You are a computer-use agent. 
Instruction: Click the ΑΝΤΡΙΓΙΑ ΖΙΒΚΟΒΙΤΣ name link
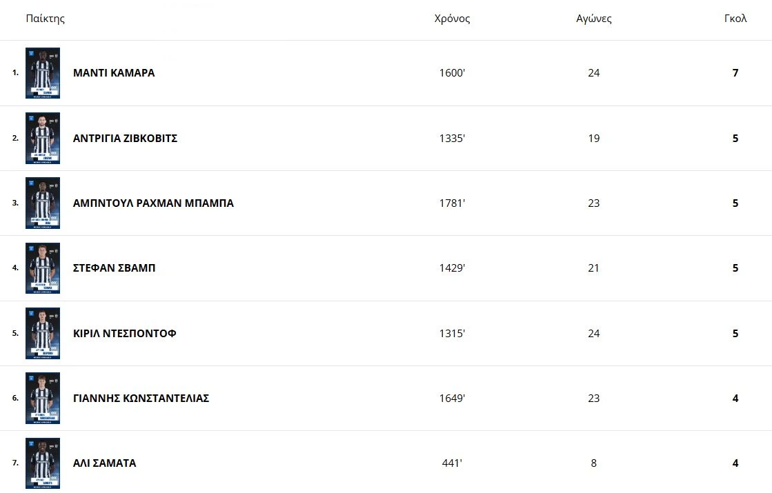coord(126,138)
